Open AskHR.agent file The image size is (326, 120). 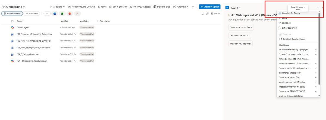[x=23, y=27]
